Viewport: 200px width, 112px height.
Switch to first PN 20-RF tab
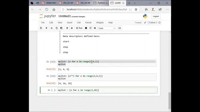point(66,3)
